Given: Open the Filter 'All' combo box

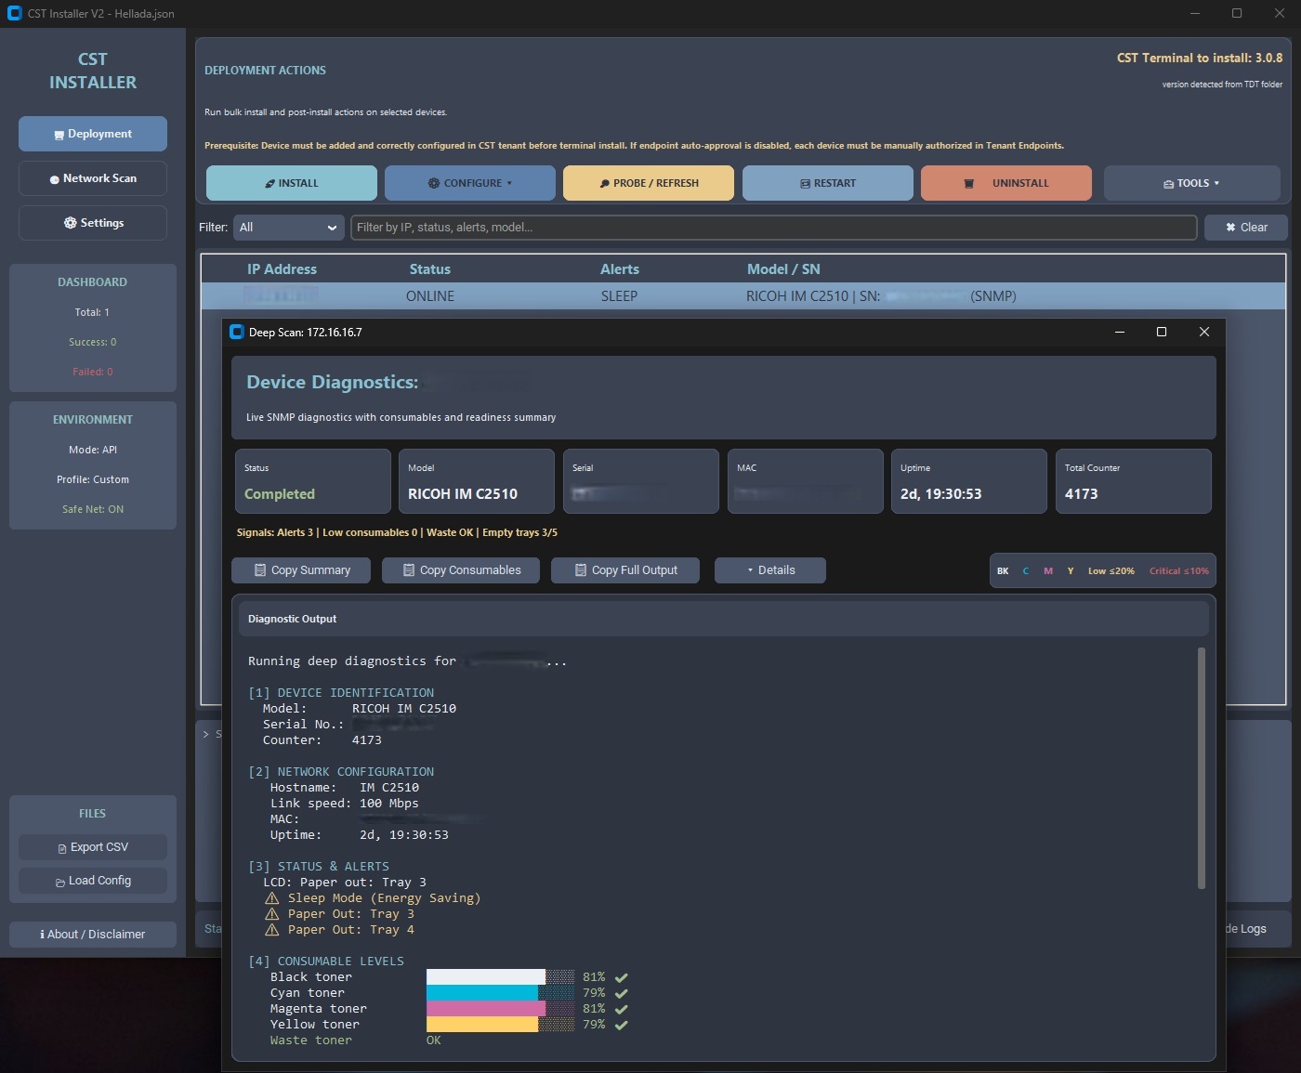Looking at the screenshot, I should [x=289, y=228].
